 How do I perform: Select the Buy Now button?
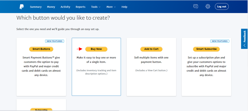pos(96,49)
